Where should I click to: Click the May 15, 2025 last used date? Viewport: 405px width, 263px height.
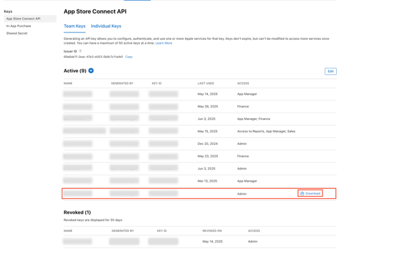point(207,131)
